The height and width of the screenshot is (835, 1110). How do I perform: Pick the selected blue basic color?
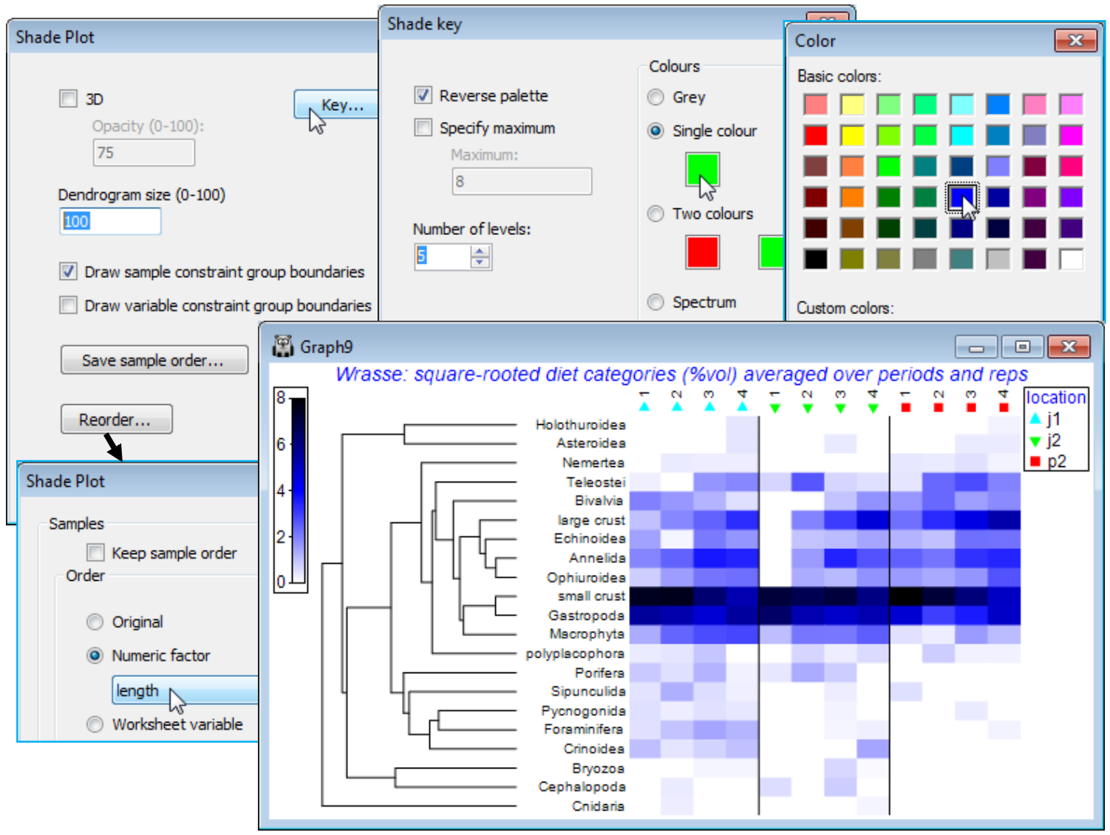tap(961, 197)
